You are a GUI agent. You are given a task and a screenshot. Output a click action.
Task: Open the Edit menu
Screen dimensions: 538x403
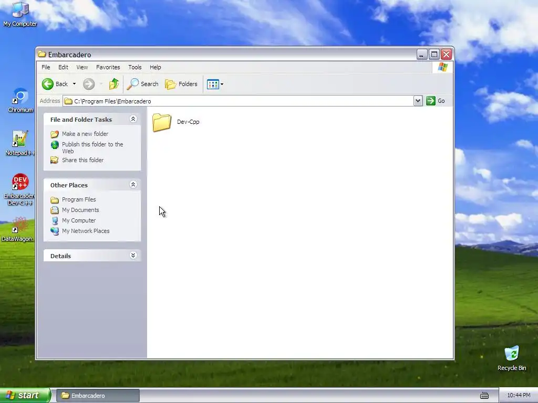click(x=63, y=67)
